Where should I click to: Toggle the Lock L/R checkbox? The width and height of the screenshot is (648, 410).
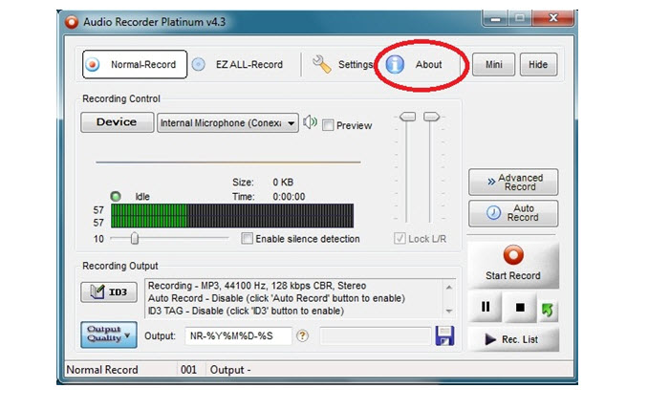pos(400,239)
